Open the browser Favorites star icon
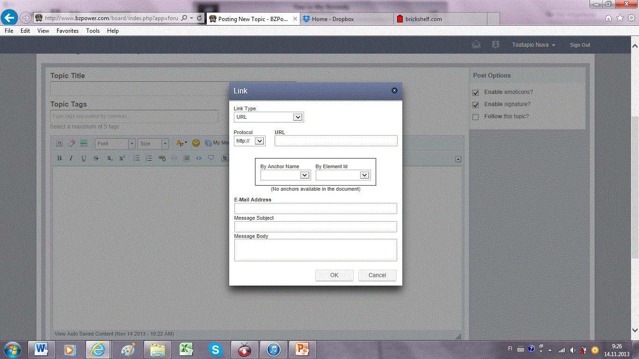Screen dimensions: 639x359 pos(620,18)
